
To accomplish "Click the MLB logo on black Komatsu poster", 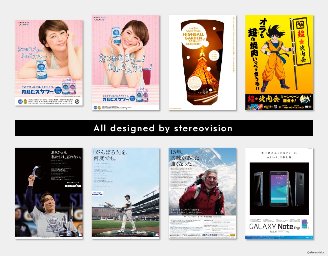I will (79, 234).
